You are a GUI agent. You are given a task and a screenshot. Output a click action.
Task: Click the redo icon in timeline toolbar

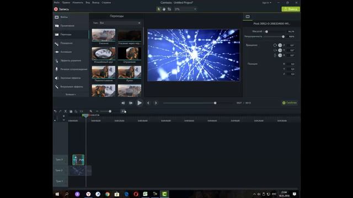(x=60, y=111)
